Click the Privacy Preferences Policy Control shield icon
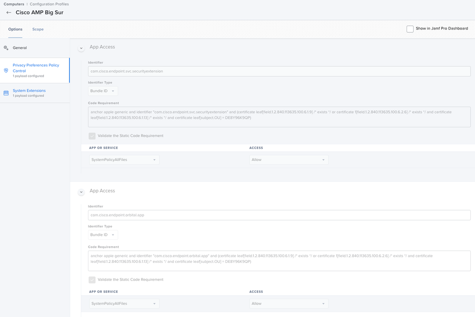Image resolution: width=475 pixels, height=317 pixels. [6, 71]
